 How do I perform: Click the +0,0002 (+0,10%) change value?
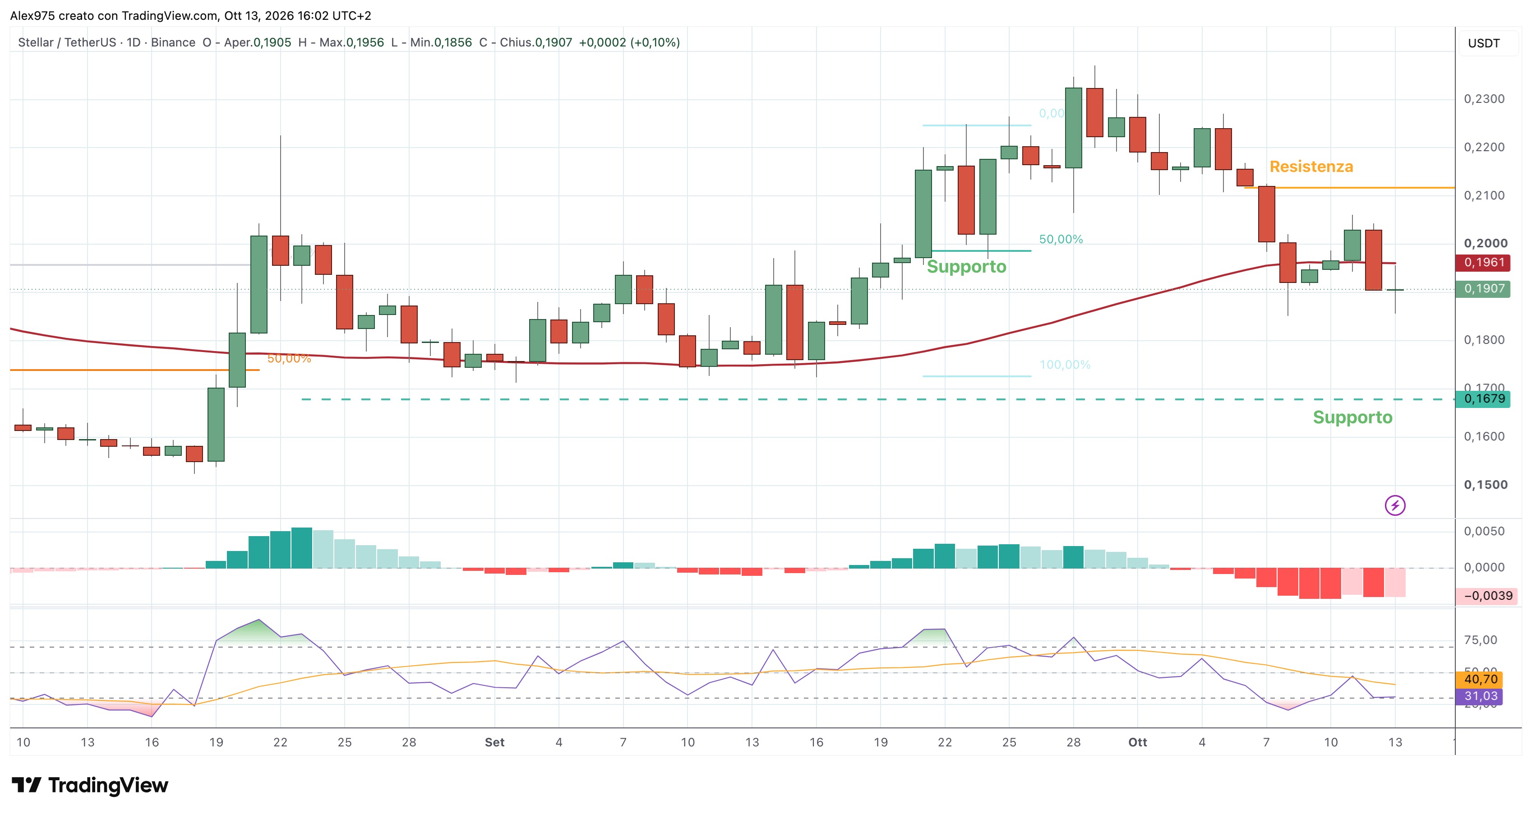(x=629, y=42)
